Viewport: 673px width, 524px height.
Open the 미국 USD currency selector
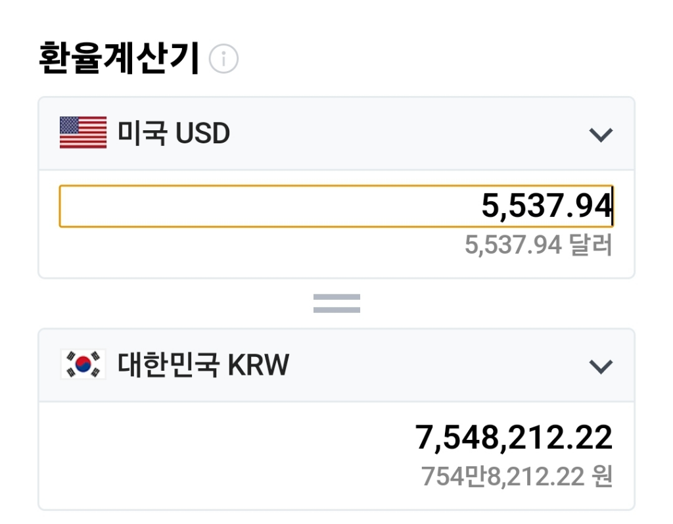click(336, 133)
